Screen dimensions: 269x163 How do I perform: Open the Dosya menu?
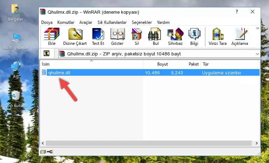point(47,22)
